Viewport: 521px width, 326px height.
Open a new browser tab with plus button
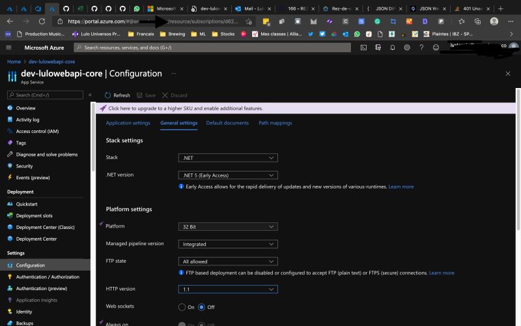pos(501,8)
